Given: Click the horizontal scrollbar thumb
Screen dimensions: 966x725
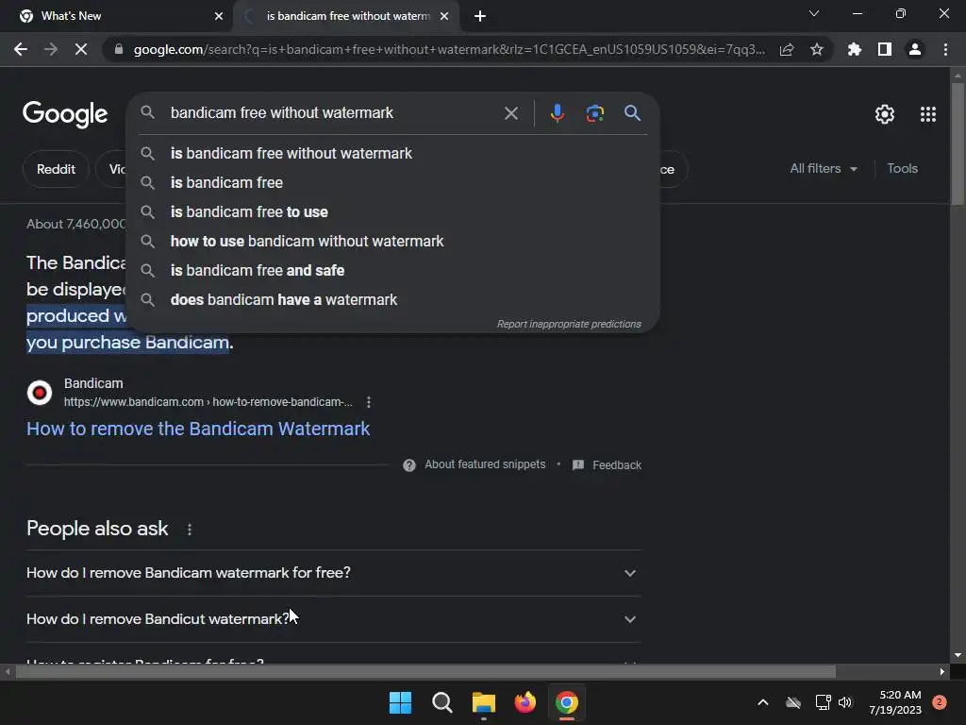Looking at the screenshot, I should pos(425,671).
